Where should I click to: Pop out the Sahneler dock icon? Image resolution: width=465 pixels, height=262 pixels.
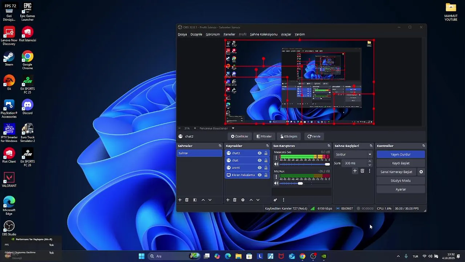coord(220,146)
